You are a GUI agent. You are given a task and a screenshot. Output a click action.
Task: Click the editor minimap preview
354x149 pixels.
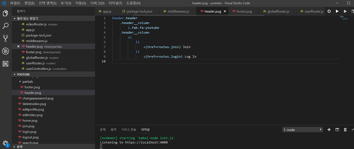coord(344,18)
